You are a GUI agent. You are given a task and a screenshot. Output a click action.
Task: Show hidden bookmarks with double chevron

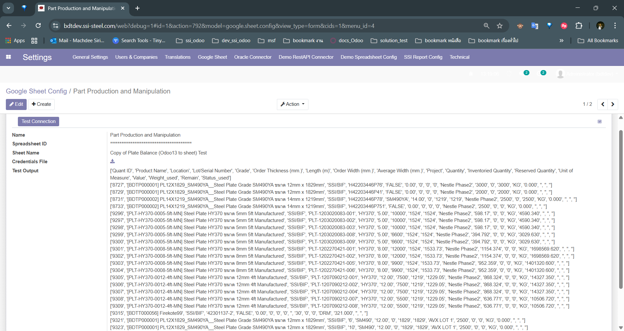pyautogui.click(x=561, y=41)
